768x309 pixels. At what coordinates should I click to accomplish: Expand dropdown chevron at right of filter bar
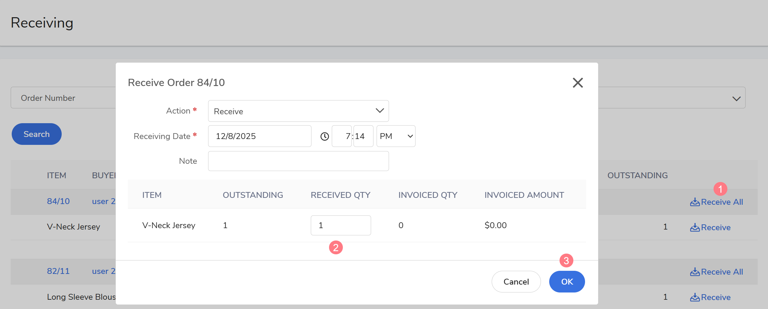(736, 98)
